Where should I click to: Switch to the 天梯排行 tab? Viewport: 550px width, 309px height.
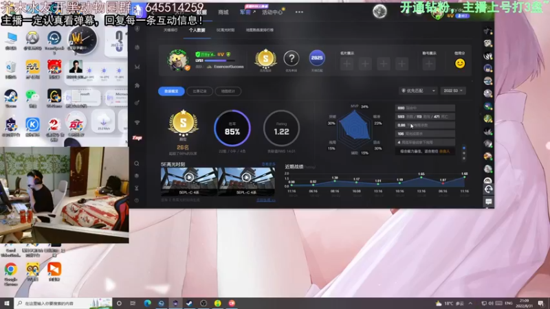pos(170,30)
